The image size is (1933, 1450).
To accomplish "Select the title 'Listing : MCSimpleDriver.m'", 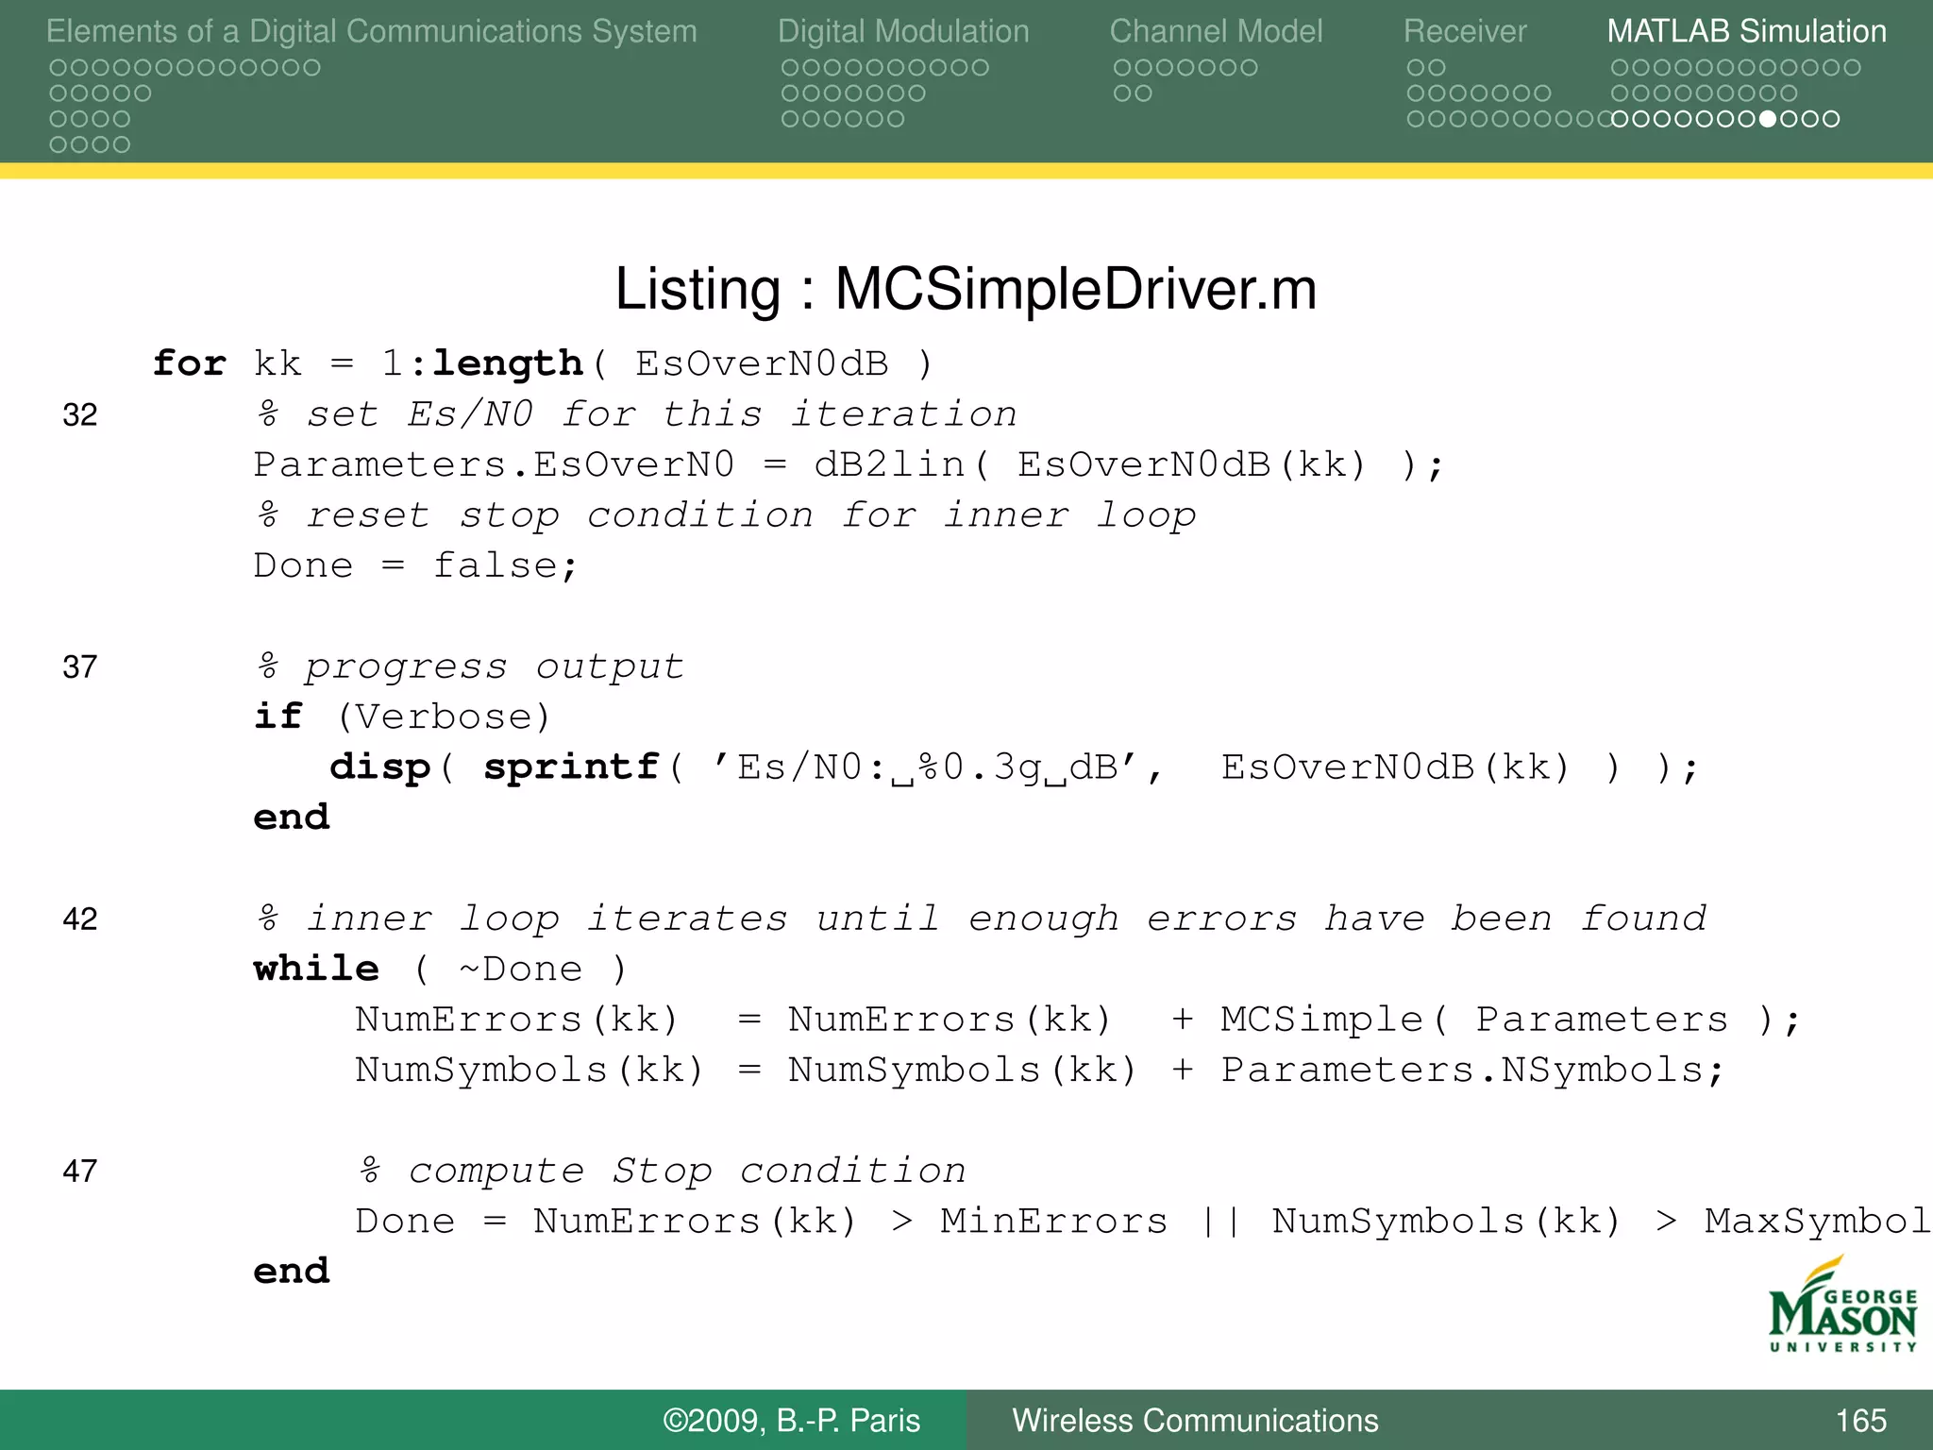I will [x=966, y=289].
